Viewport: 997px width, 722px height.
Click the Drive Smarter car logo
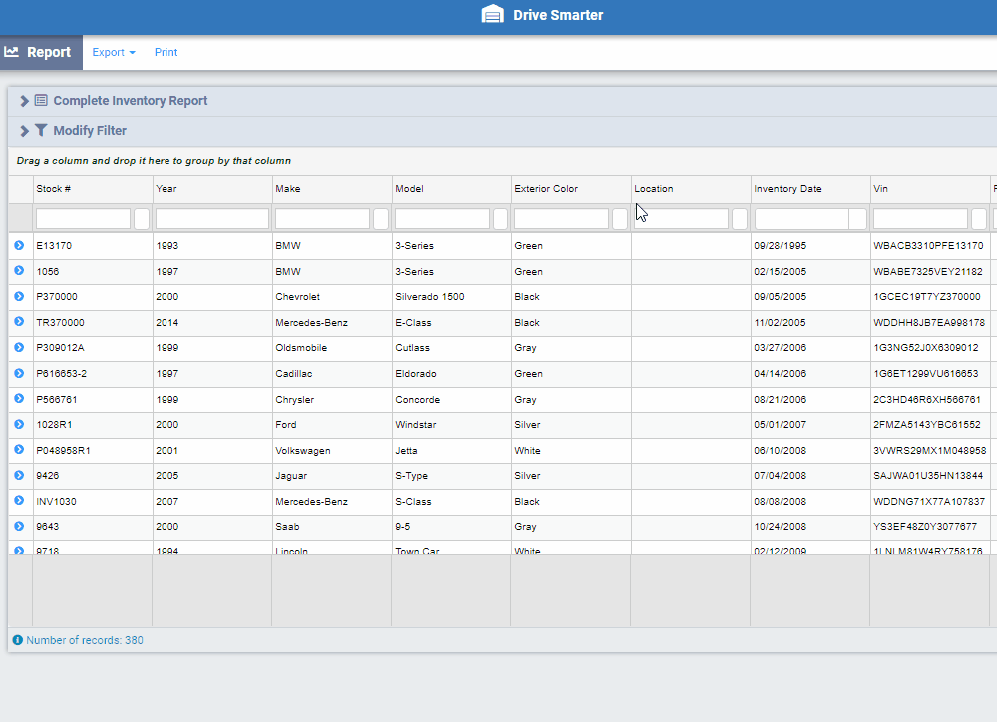[x=493, y=14]
